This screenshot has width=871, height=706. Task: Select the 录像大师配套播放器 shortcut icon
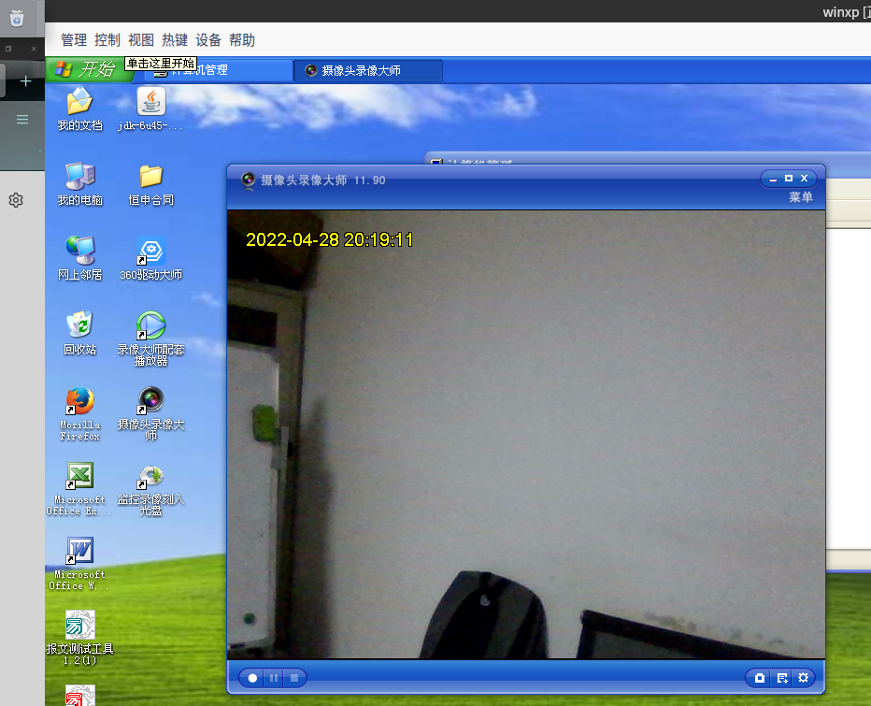pos(150,339)
